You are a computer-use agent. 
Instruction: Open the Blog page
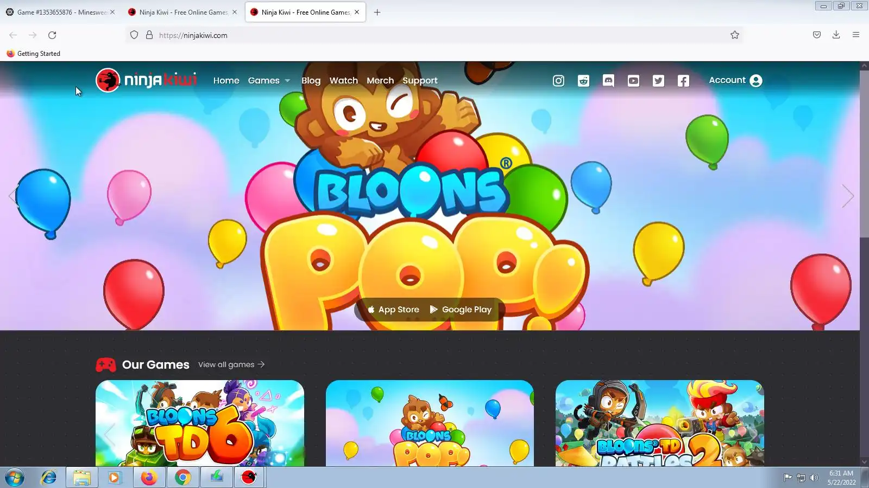coord(311,80)
